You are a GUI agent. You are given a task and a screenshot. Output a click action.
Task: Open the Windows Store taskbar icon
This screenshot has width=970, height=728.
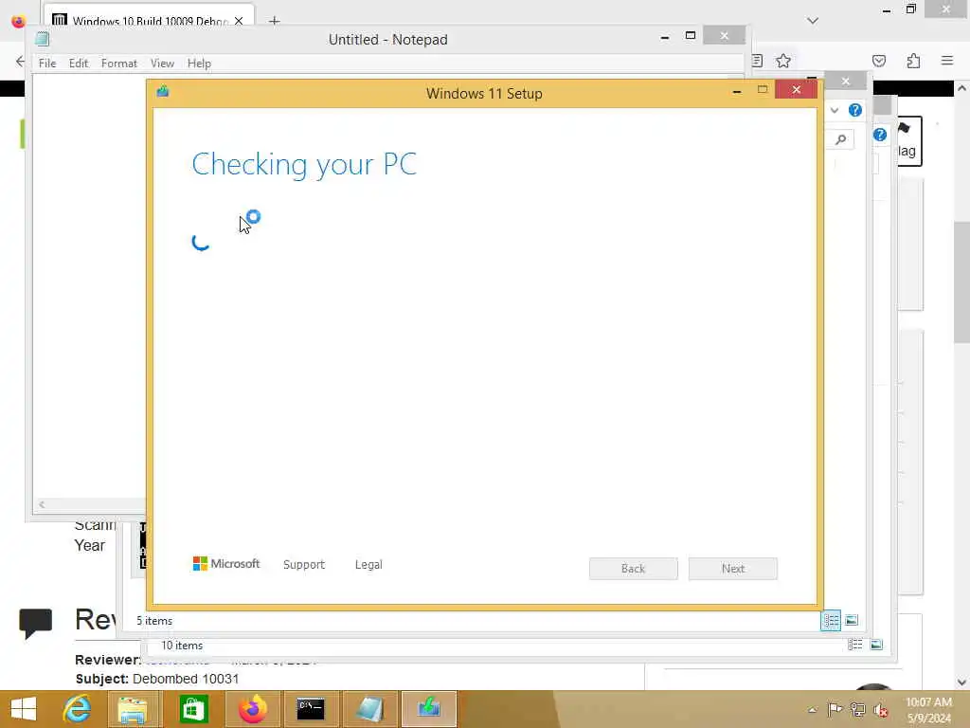(x=193, y=709)
